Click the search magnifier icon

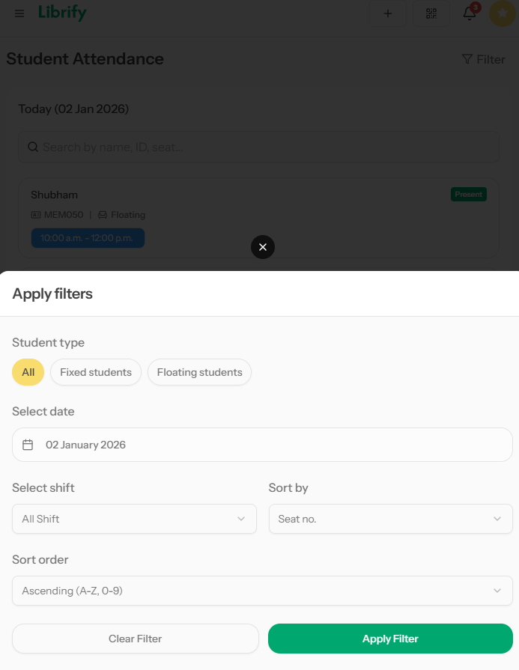(33, 147)
